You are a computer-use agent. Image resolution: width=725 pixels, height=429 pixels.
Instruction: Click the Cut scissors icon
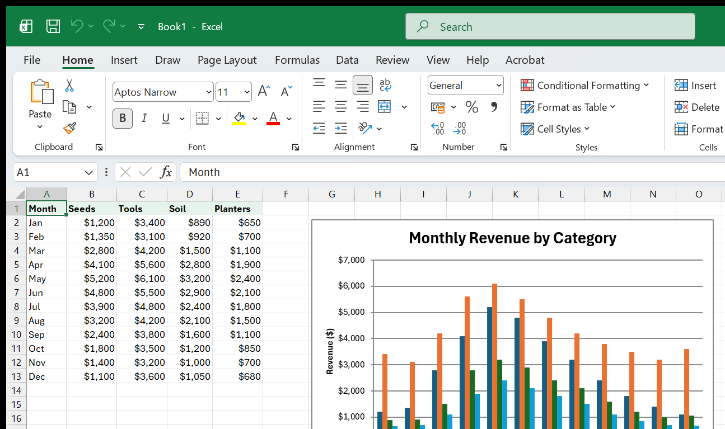coord(69,85)
